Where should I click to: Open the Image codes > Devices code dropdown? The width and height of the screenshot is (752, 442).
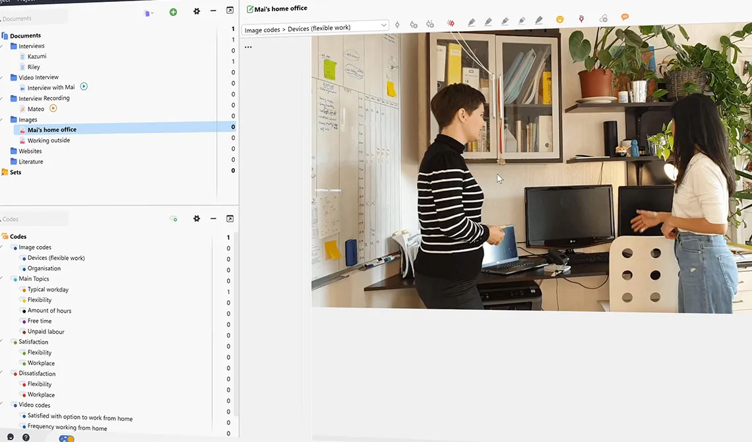point(315,28)
